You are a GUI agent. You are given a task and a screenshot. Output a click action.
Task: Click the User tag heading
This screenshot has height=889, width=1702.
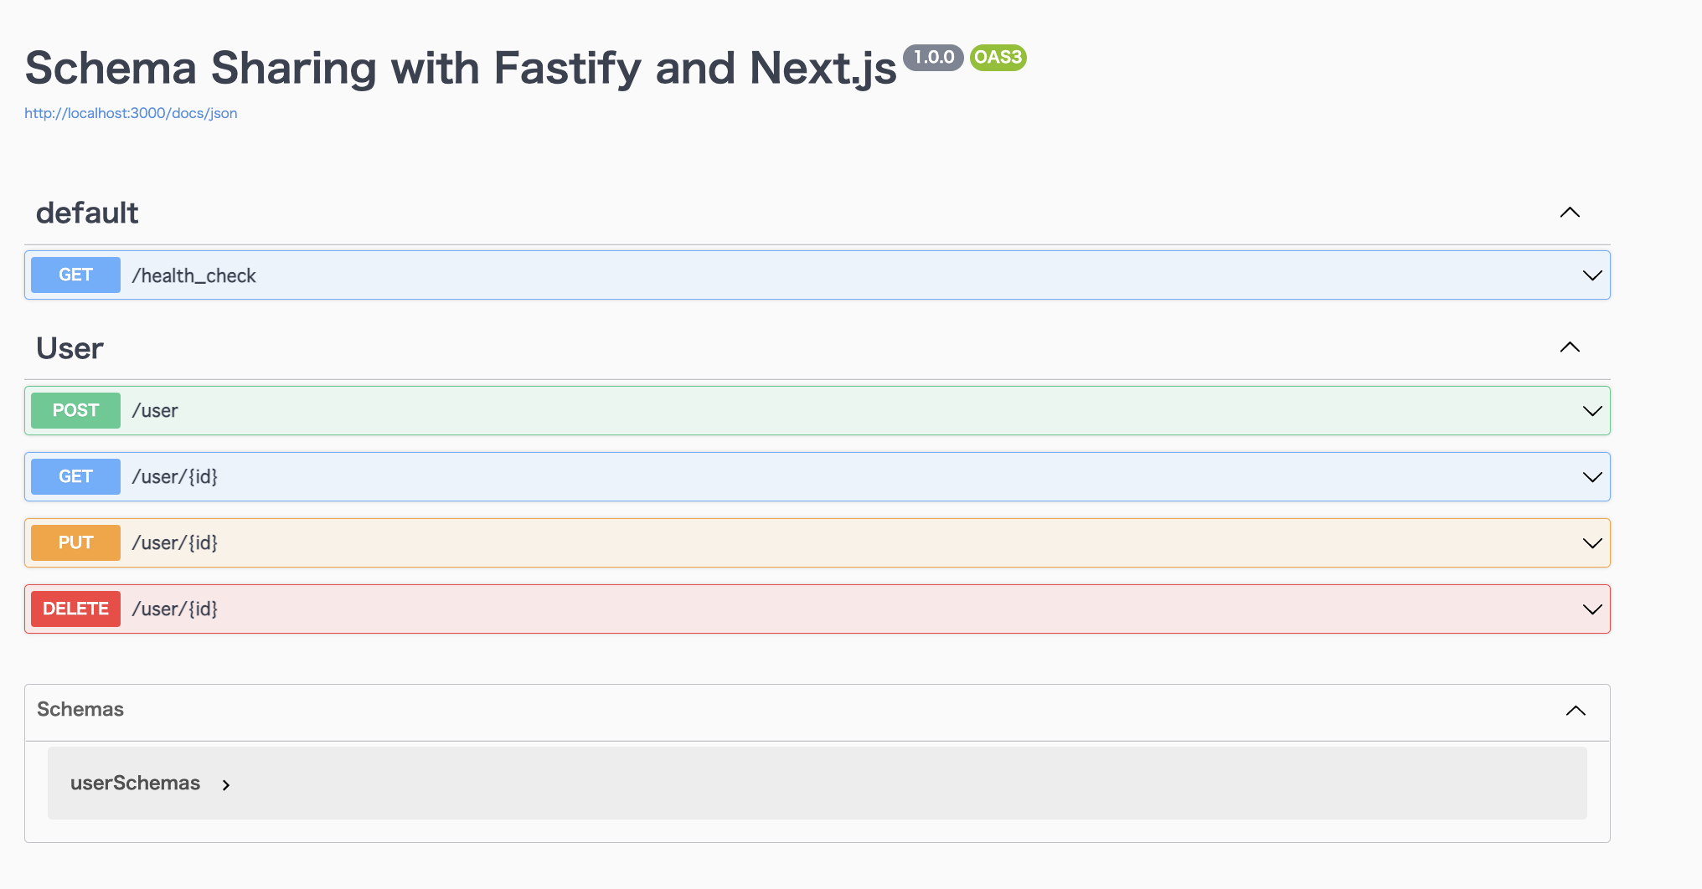click(x=70, y=348)
